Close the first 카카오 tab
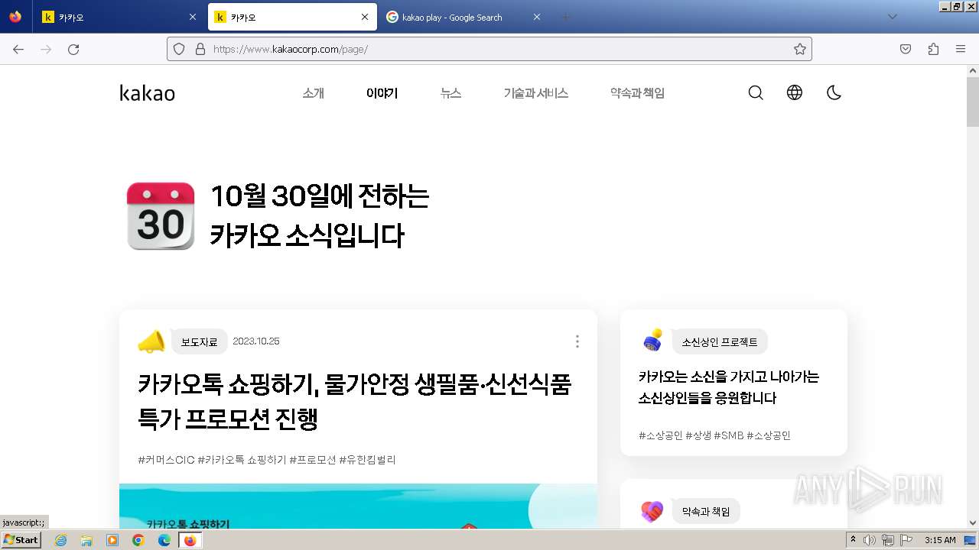This screenshot has height=550, width=979. click(x=192, y=17)
